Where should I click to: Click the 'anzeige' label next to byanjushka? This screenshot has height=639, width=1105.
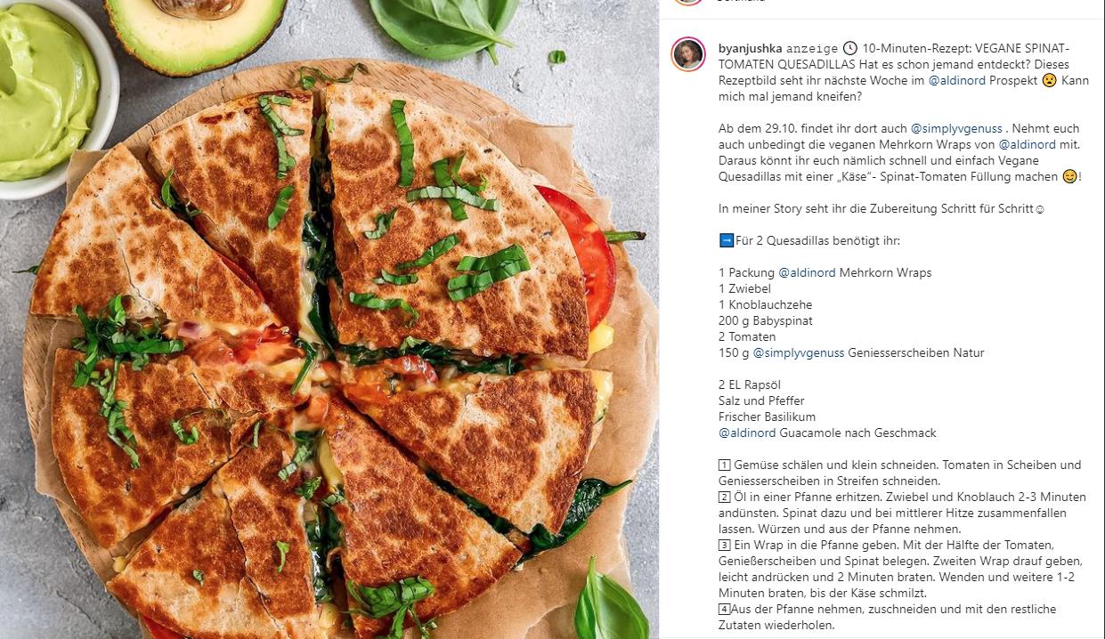point(812,48)
